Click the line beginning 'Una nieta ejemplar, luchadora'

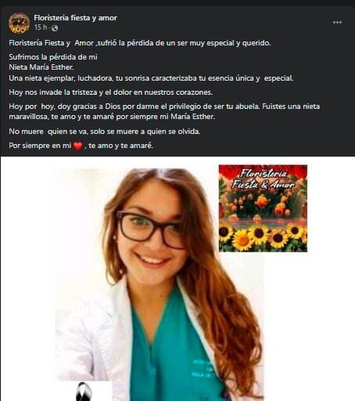click(151, 78)
